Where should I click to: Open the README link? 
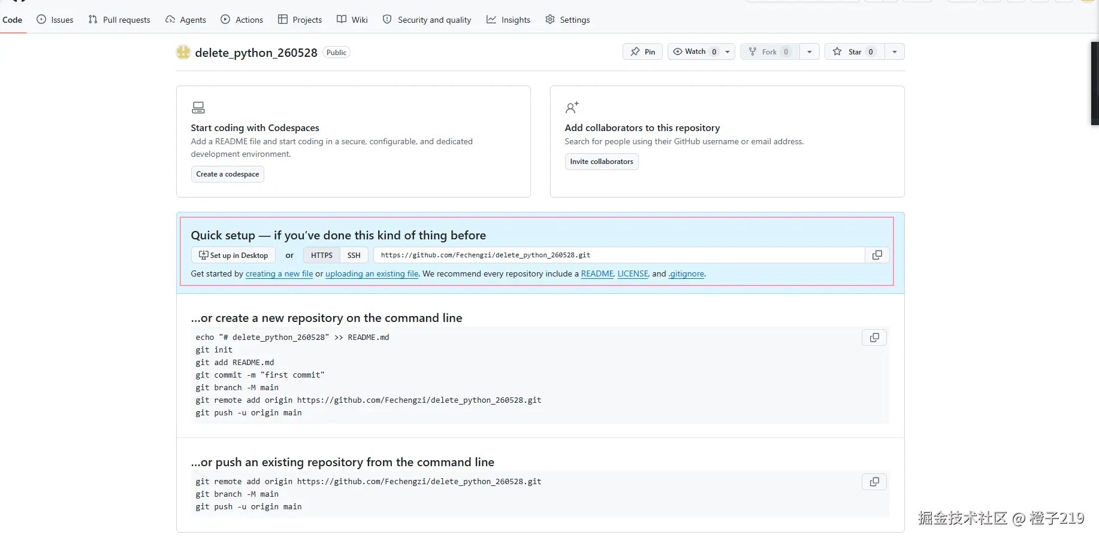pos(597,273)
